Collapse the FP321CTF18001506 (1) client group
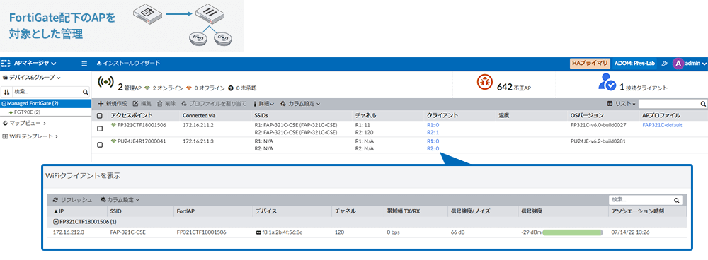 (x=55, y=222)
